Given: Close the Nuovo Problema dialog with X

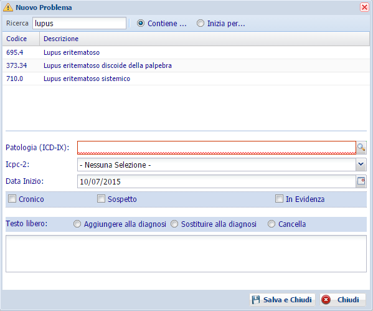Looking at the screenshot, I should point(364,7).
